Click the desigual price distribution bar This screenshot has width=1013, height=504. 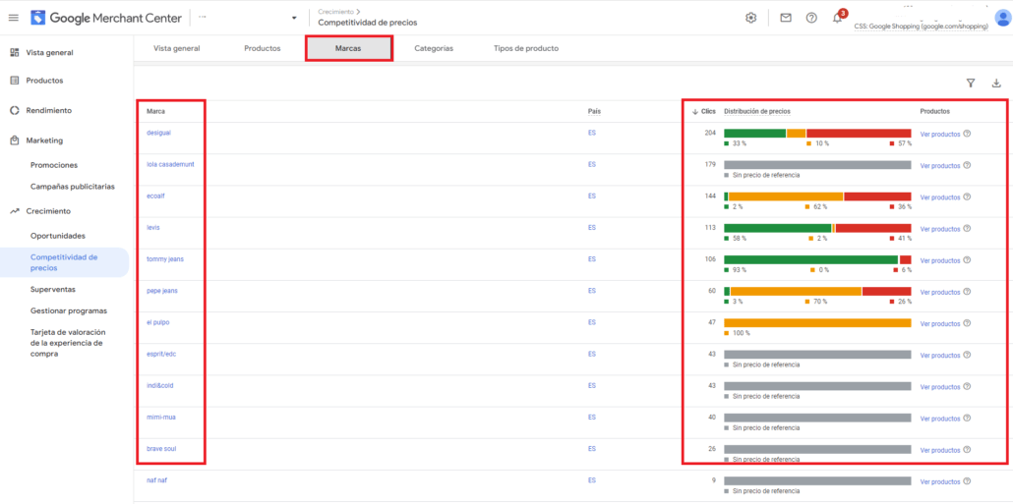[816, 133]
